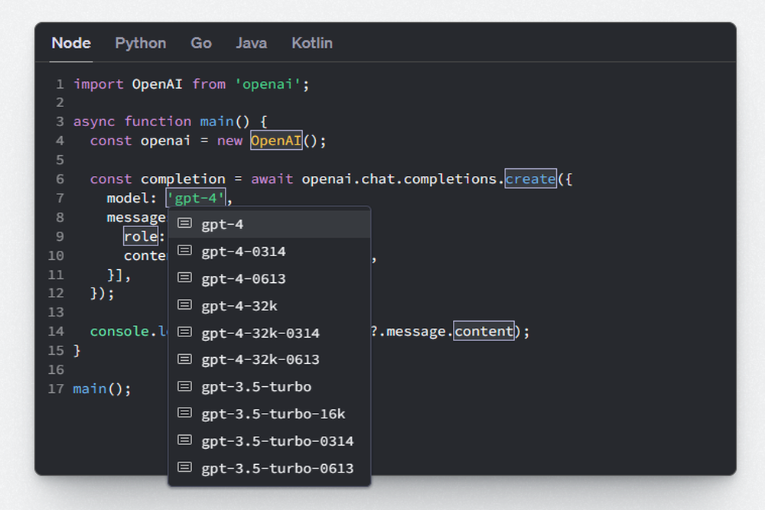The image size is (765, 510).
Task: Click the enum icon beside gpt-3.5-turbo-0613
Action: click(x=184, y=468)
